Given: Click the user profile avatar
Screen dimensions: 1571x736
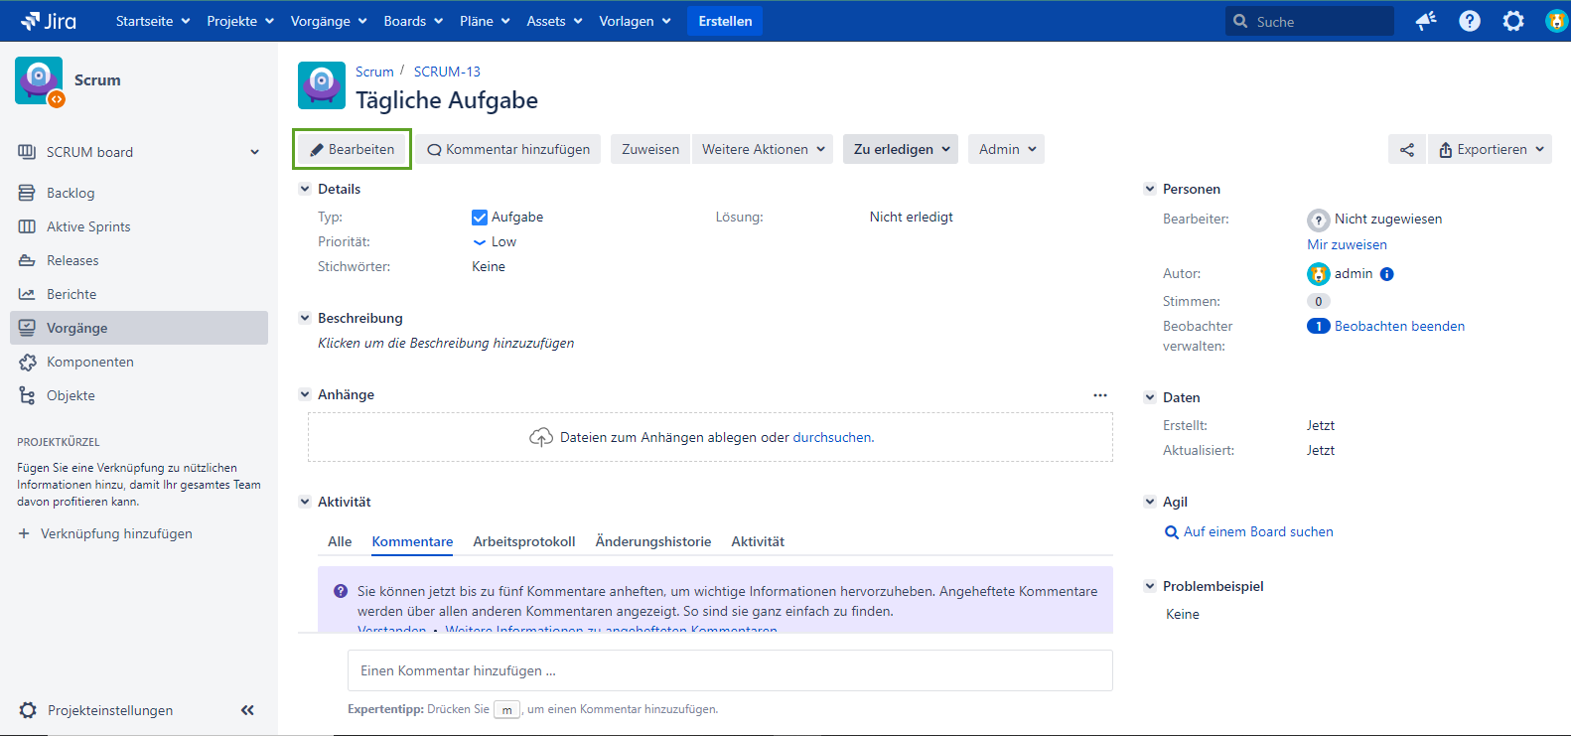Looking at the screenshot, I should (1556, 21).
